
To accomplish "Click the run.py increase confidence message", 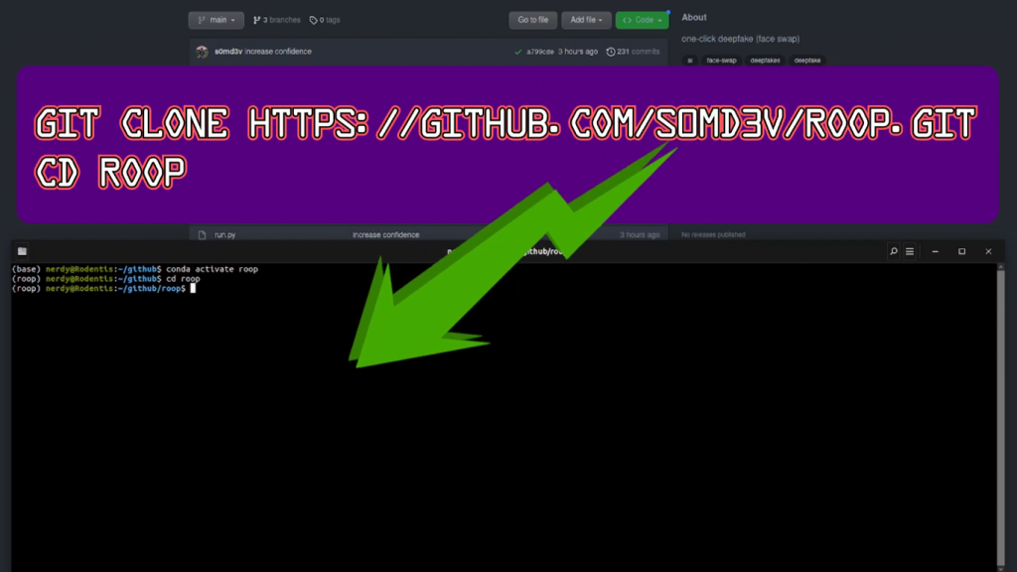I will (x=386, y=234).
